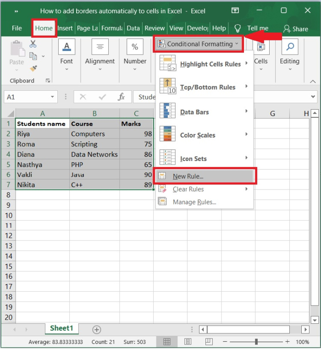The width and height of the screenshot is (321, 349).
Task: Select New Rule menu entry
Action: [205, 176]
